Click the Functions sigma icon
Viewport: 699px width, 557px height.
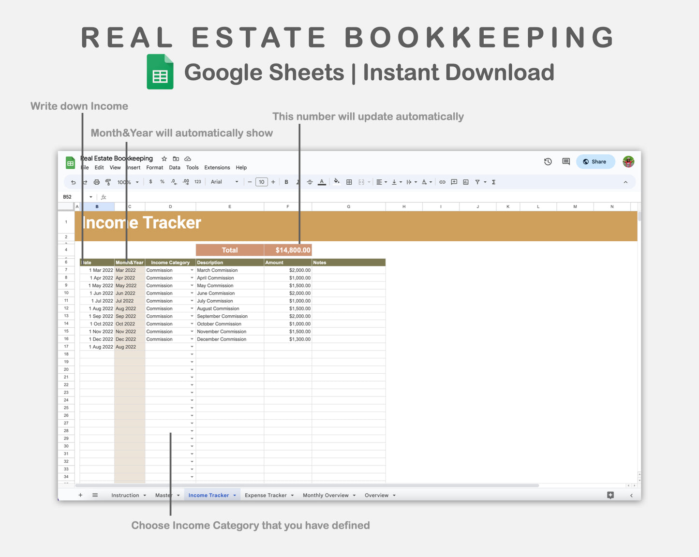tap(493, 182)
